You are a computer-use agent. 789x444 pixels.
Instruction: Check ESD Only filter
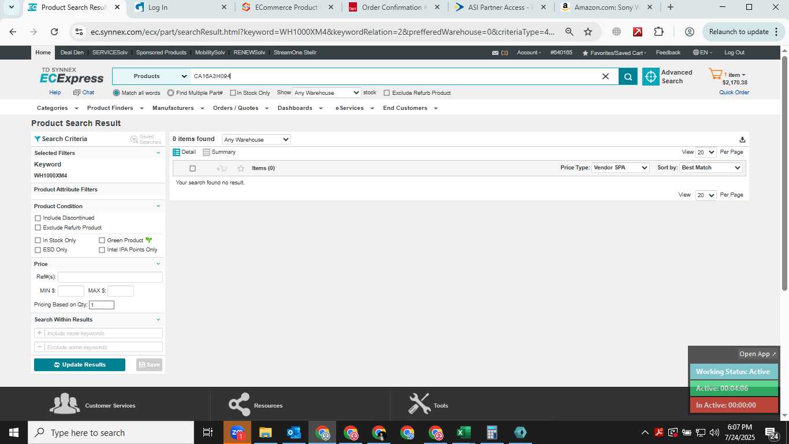(38, 250)
